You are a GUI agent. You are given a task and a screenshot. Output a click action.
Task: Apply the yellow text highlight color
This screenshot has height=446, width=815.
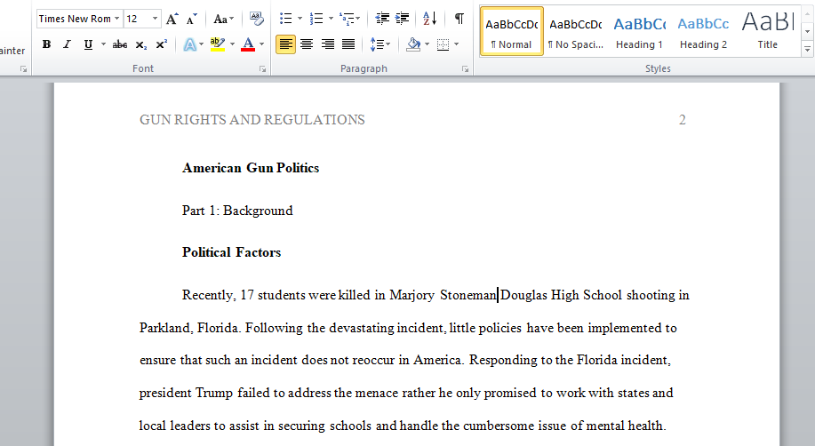tap(218, 44)
